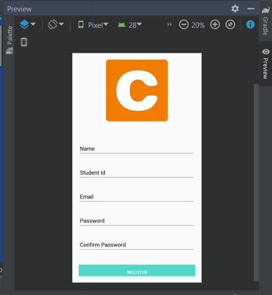The height and width of the screenshot is (295, 272).
Task: Select the Confirm Password input field
Action: pyautogui.click(x=137, y=245)
